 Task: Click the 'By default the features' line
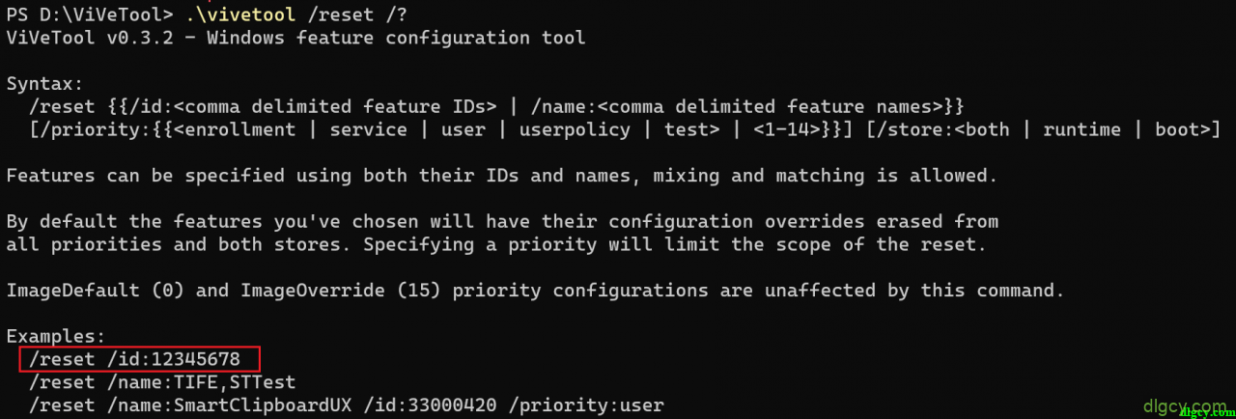pyautogui.click(x=502, y=221)
